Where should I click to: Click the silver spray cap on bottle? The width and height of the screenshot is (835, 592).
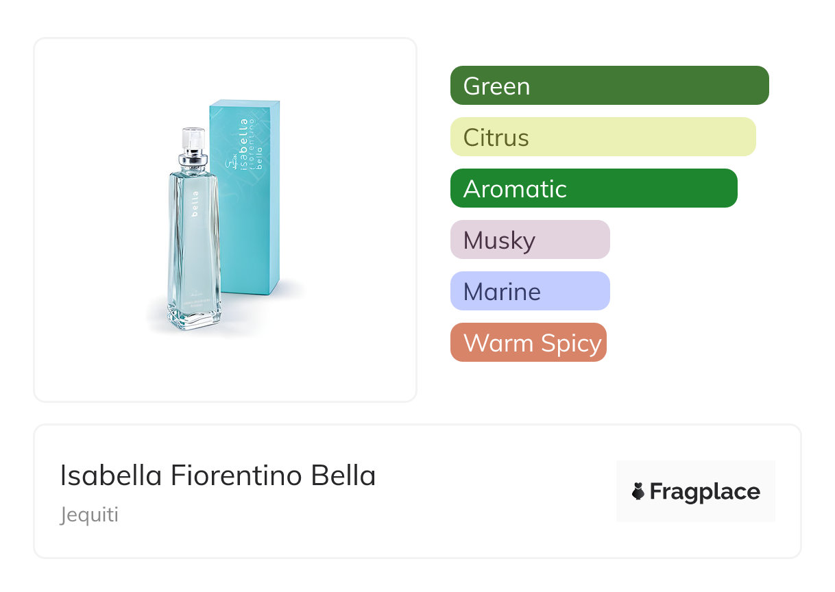point(193,147)
